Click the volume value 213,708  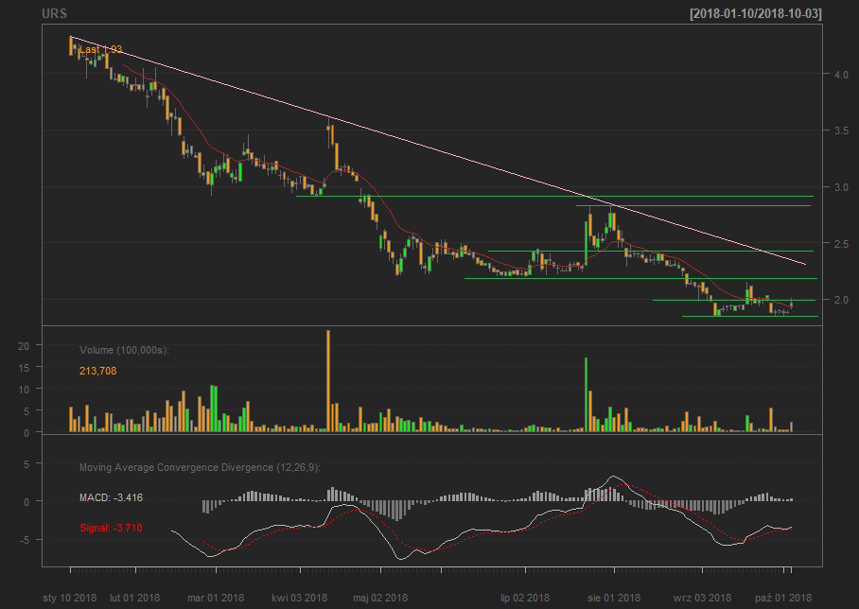coord(98,371)
